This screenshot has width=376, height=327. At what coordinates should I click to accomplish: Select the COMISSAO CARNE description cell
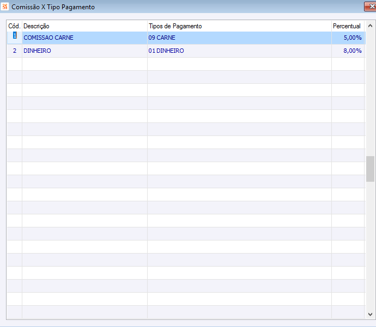[84, 38]
